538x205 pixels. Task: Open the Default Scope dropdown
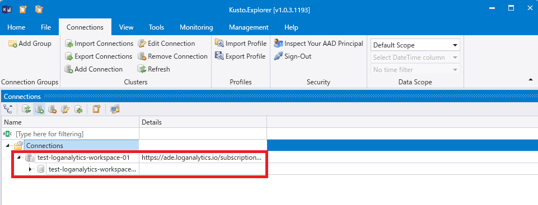click(415, 45)
